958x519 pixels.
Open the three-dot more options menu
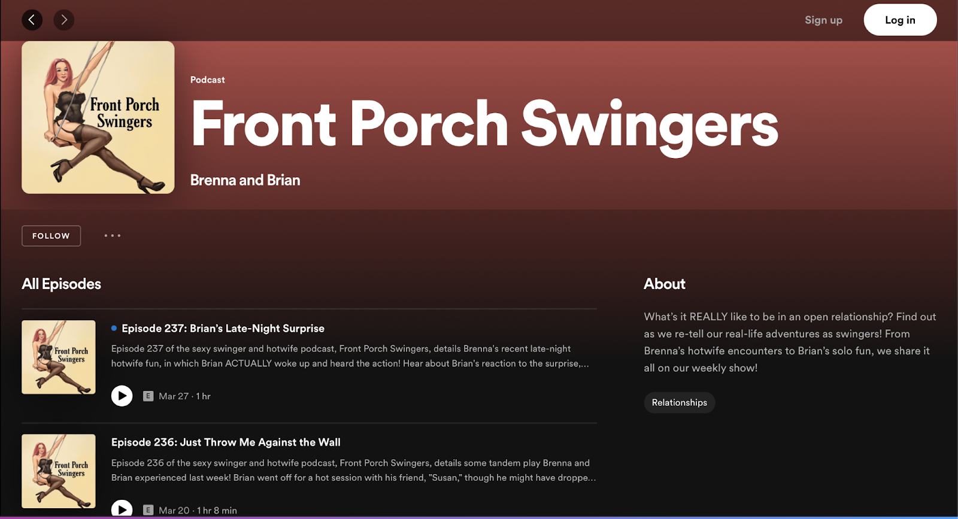point(113,236)
